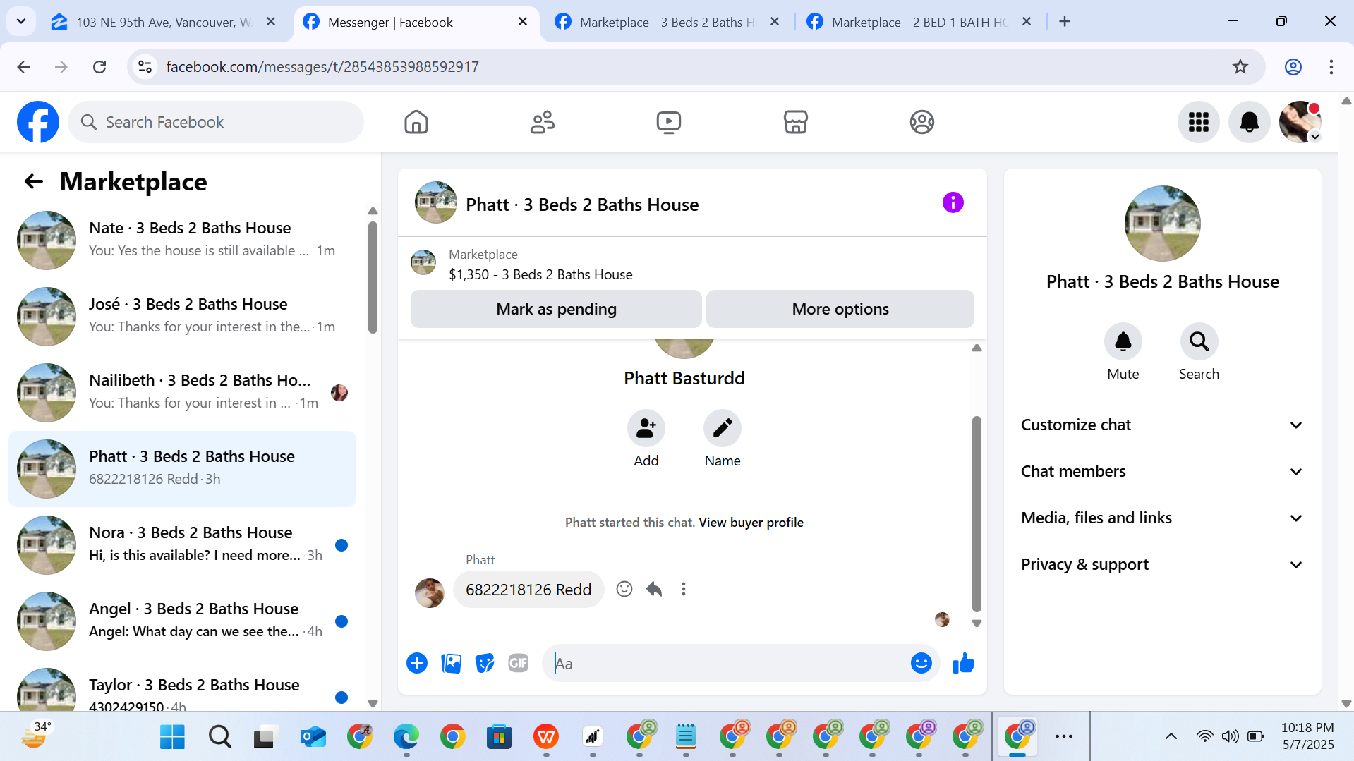
Task: Open Microsoft Store from taskbar
Action: click(x=499, y=737)
